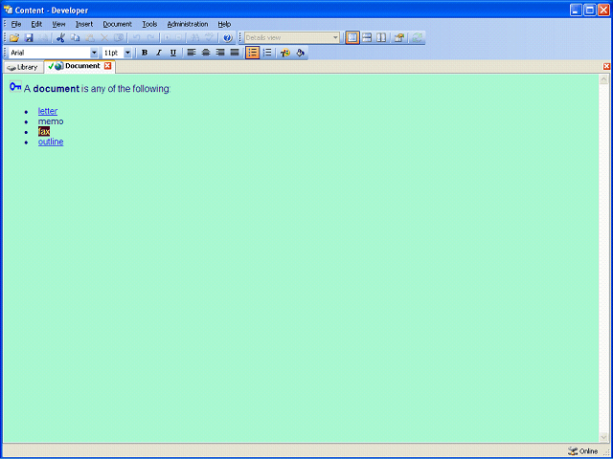
Task: Expand the Details view dropdown
Action: click(x=335, y=38)
